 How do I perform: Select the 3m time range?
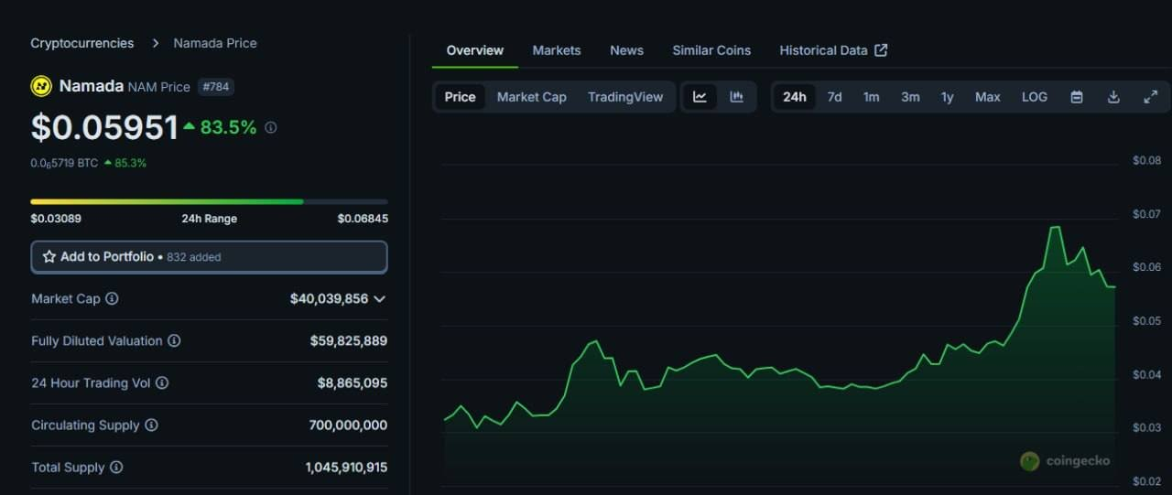910,97
